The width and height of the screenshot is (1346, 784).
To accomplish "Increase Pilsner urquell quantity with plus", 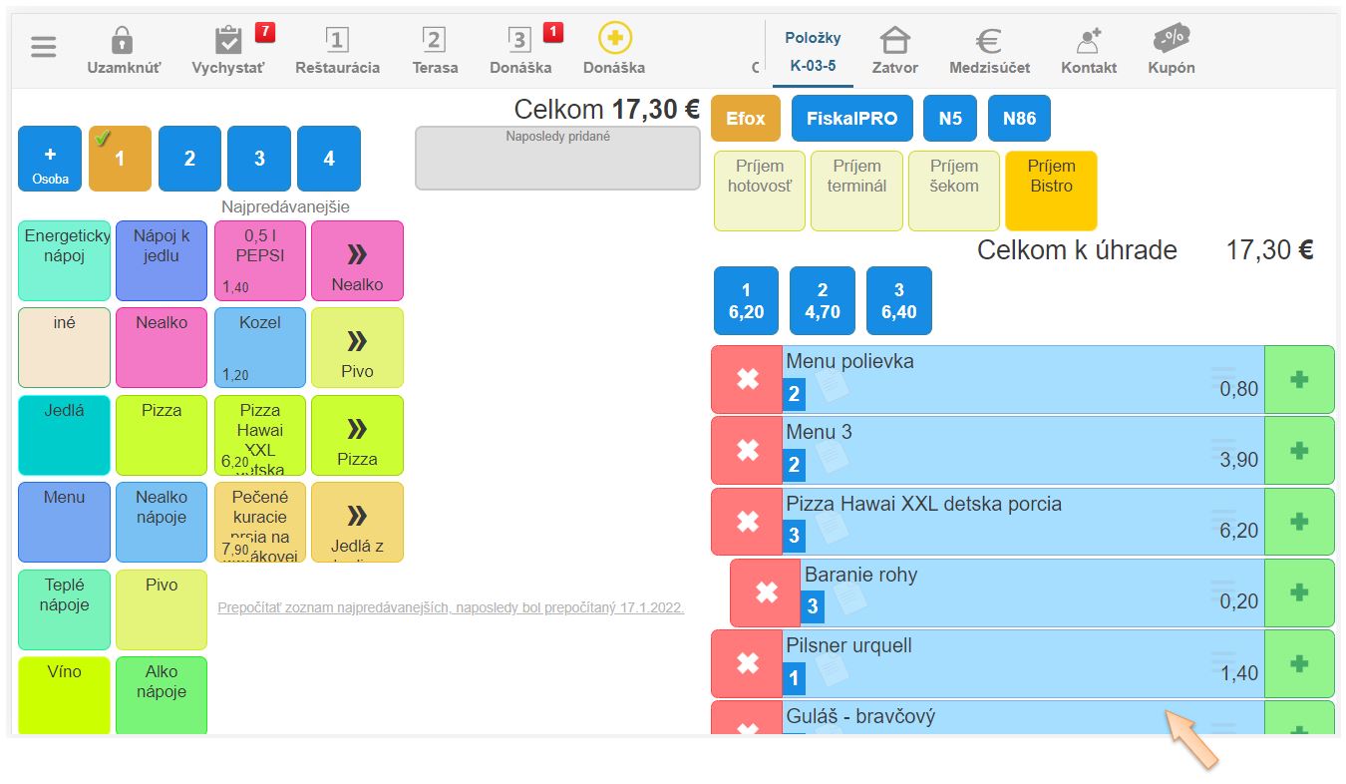I will click(1298, 663).
